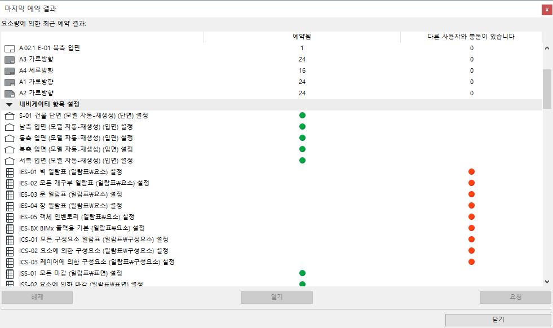Image resolution: width=553 pixels, height=328 pixels.
Task: Click the red conflict dot for IES-01 벽 일람표
Action: click(471, 171)
